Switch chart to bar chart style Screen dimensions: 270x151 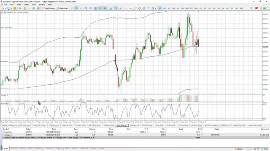point(72,8)
